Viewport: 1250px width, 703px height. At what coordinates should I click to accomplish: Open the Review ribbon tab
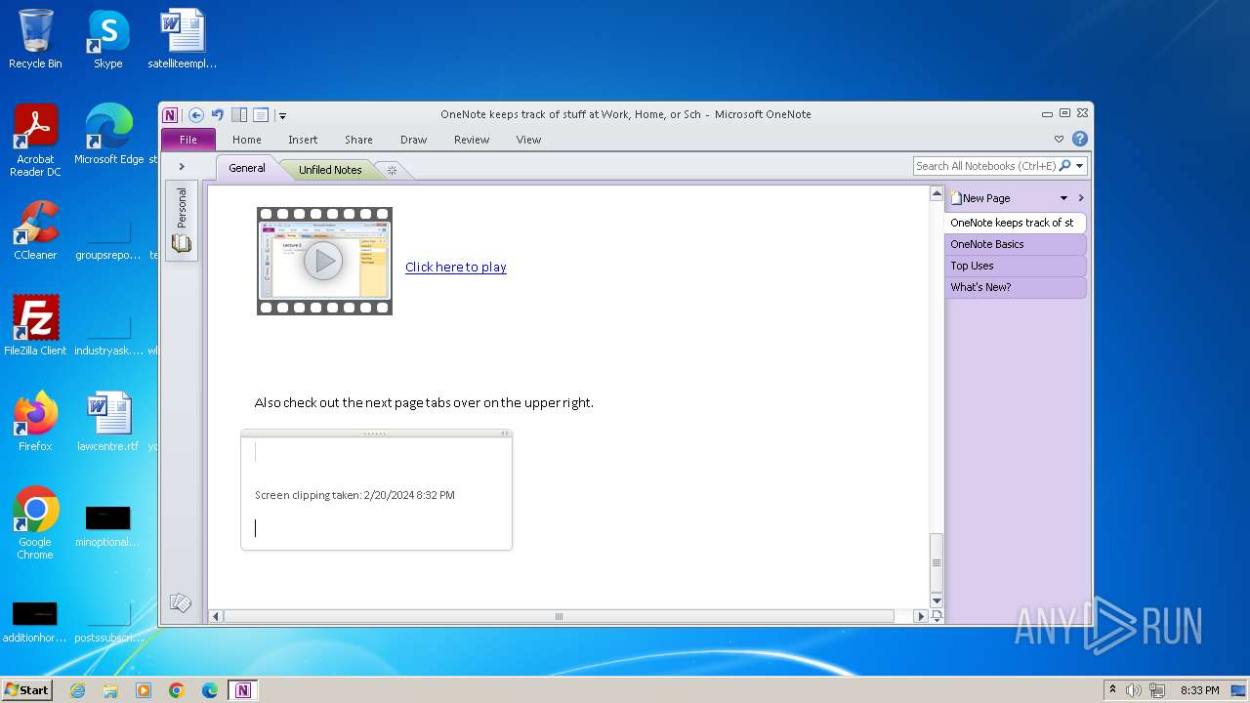tap(472, 140)
